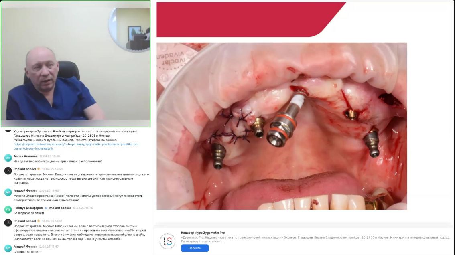Click the surgical slide photo
The width and height of the screenshot is (455, 255).
(282, 126)
